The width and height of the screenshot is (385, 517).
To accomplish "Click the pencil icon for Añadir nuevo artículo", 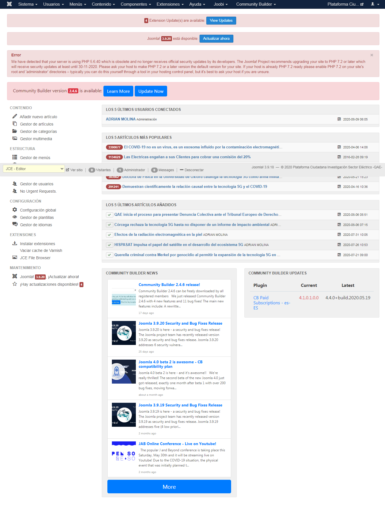I will [15, 116].
